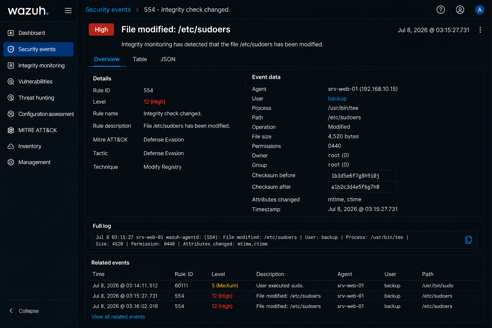
Task: Click the breadcrumb 554 - Integrity check changed.
Action: [x=187, y=10]
